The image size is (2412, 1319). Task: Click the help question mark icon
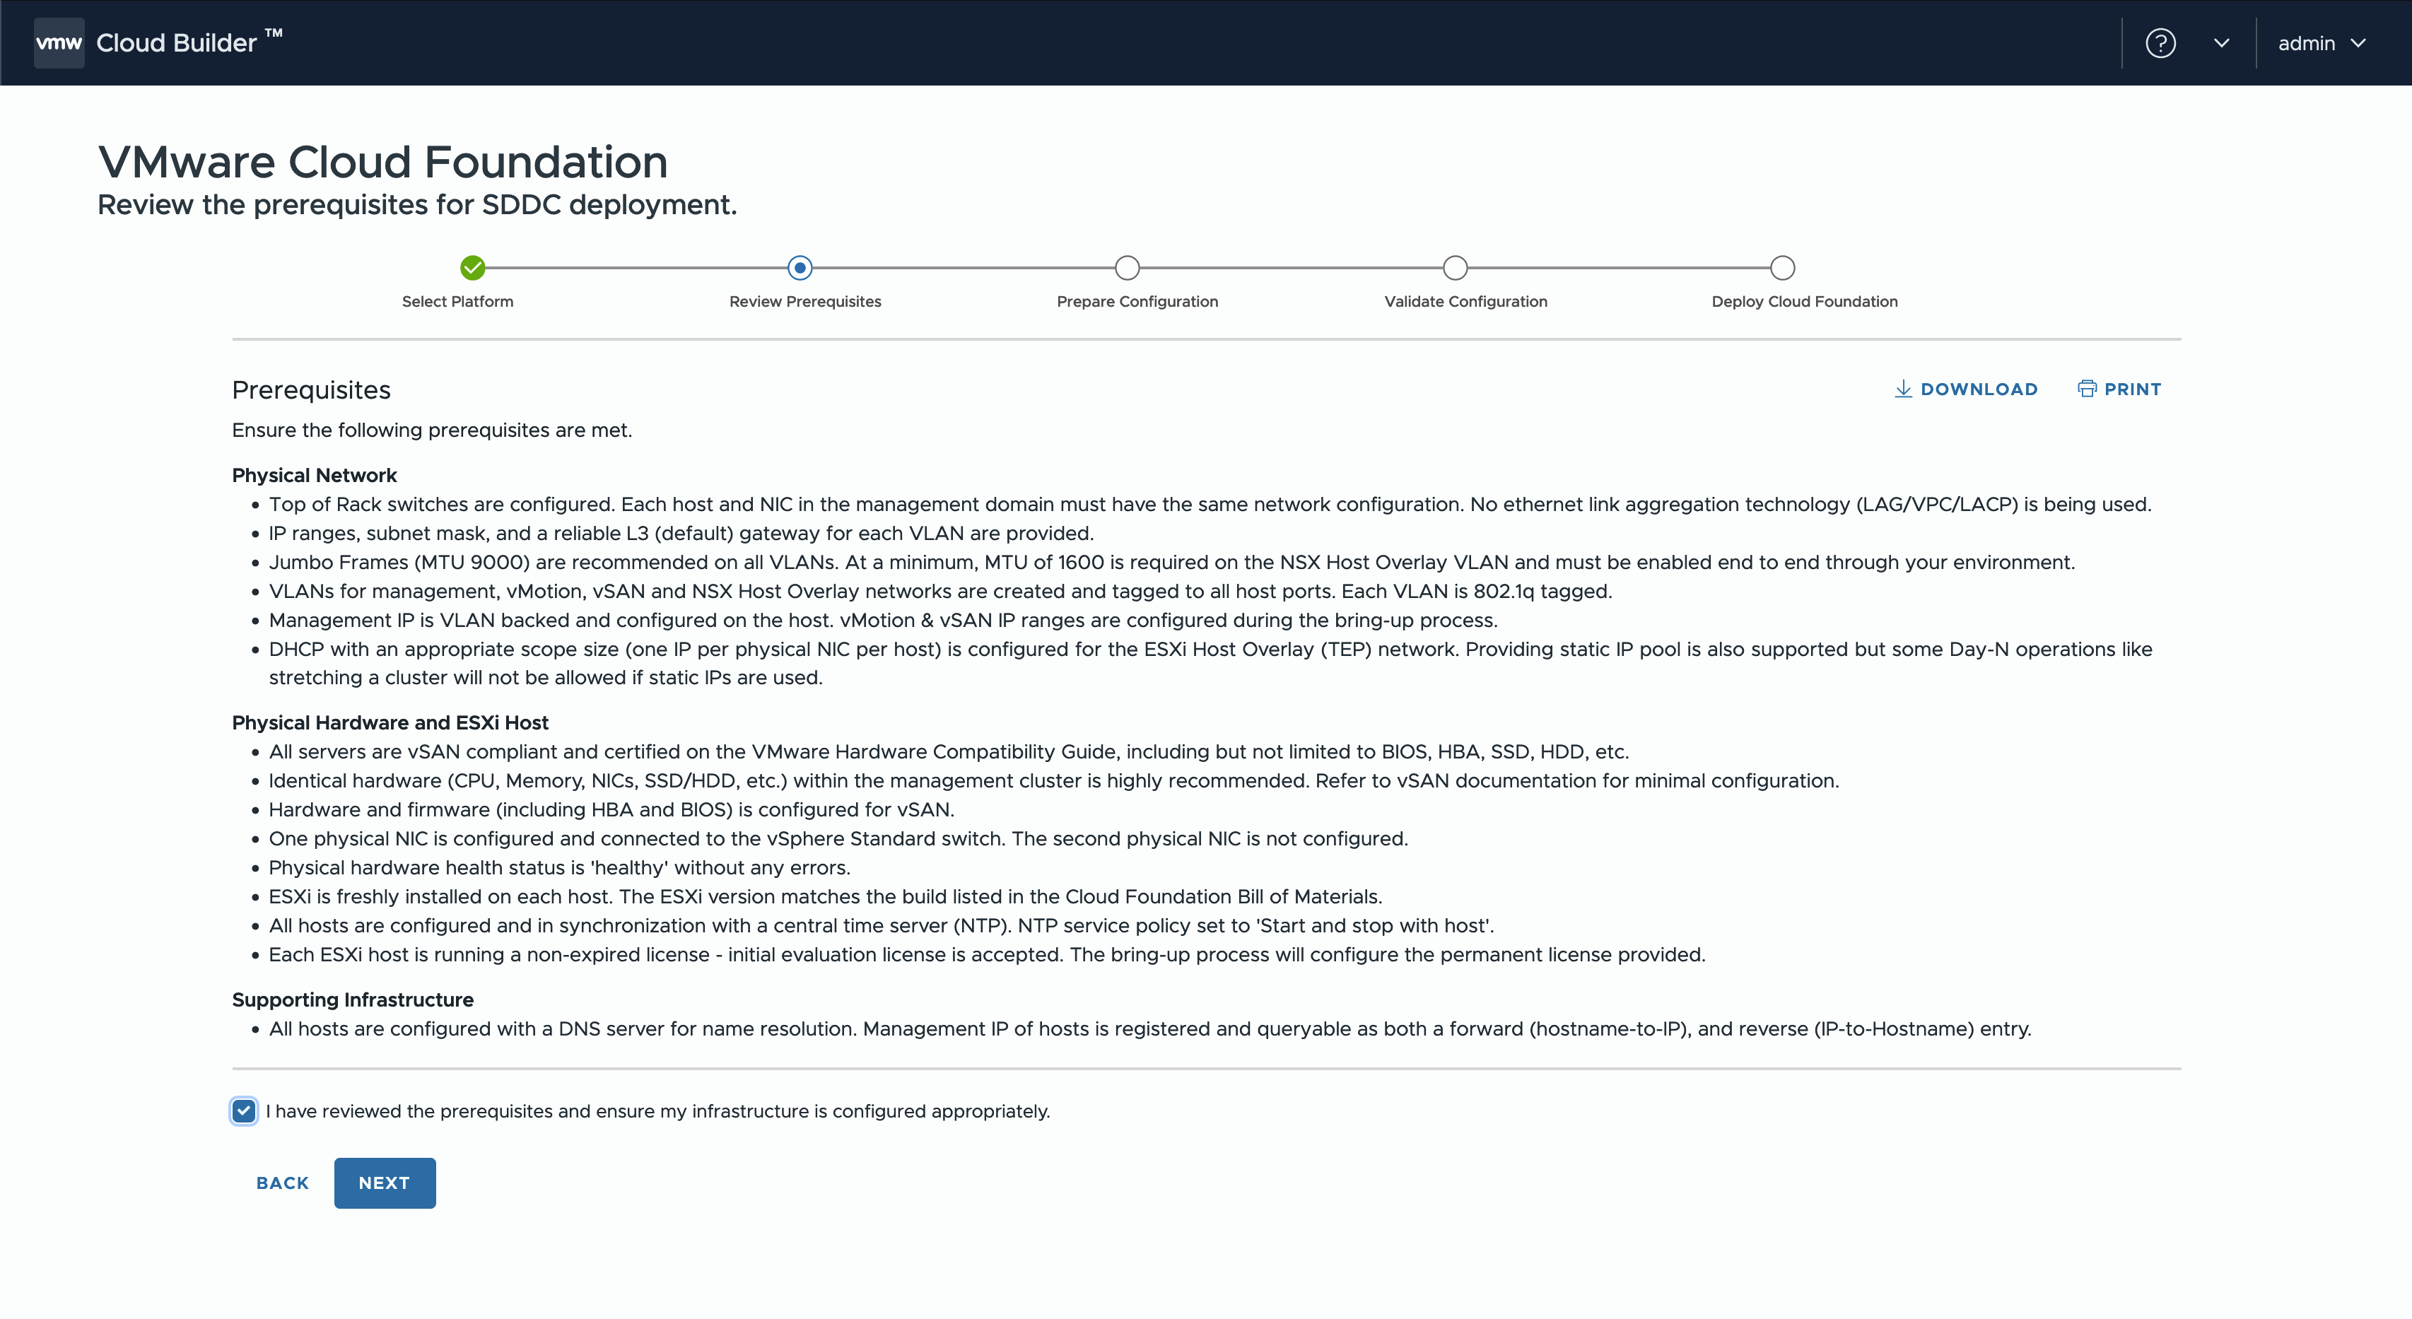point(2160,43)
